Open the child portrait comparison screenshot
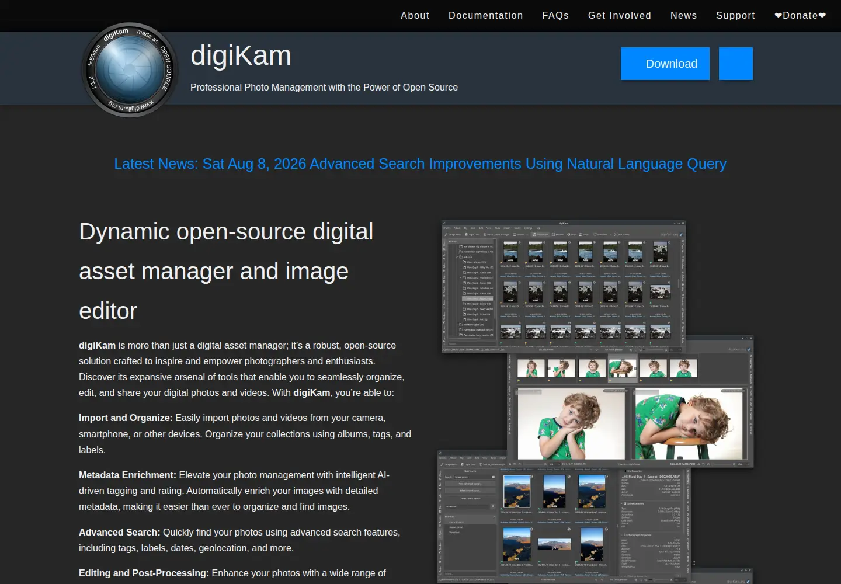The width and height of the screenshot is (841, 584). click(x=631, y=409)
